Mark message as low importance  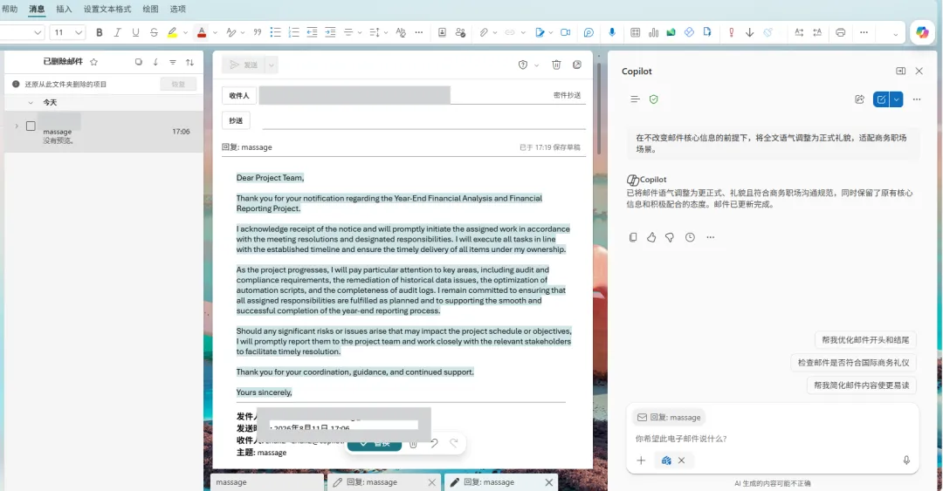[x=749, y=32]
